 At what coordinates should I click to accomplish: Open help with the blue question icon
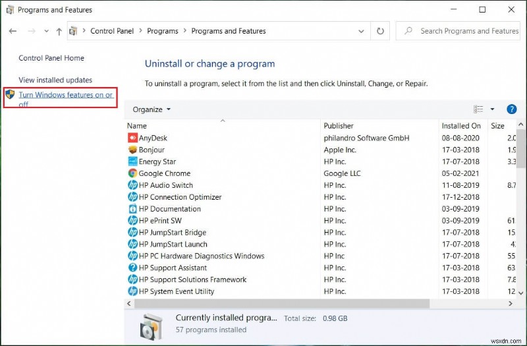click(512, 109)
